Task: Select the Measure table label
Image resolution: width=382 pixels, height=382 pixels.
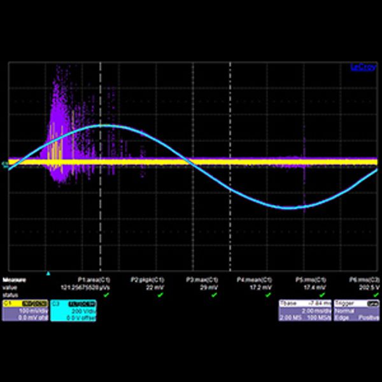Action: pos(15,279)
